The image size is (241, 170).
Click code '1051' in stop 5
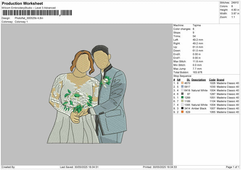click(212, 97)
